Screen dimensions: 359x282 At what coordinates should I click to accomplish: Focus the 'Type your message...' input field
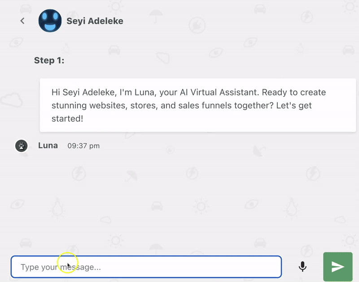point(146,267)
